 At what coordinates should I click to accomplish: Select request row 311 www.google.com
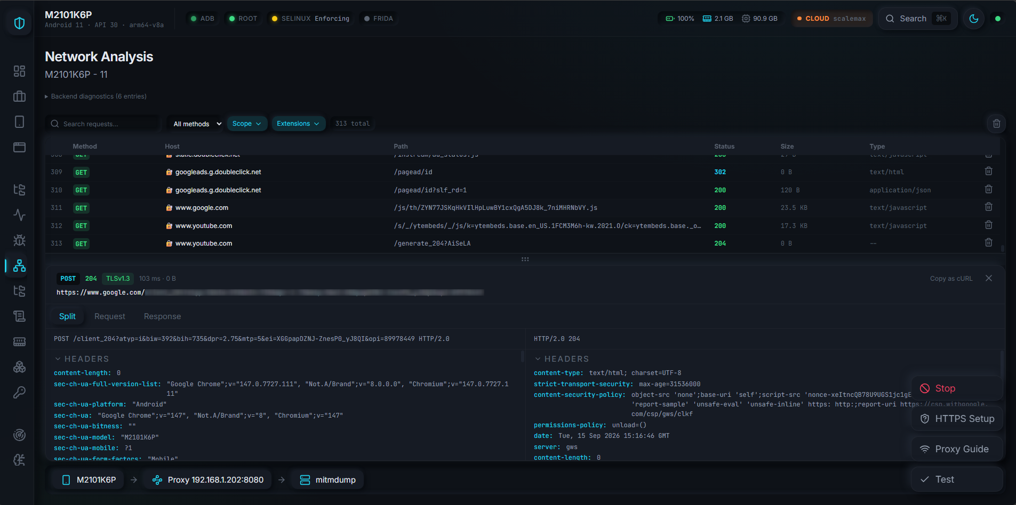523,208
